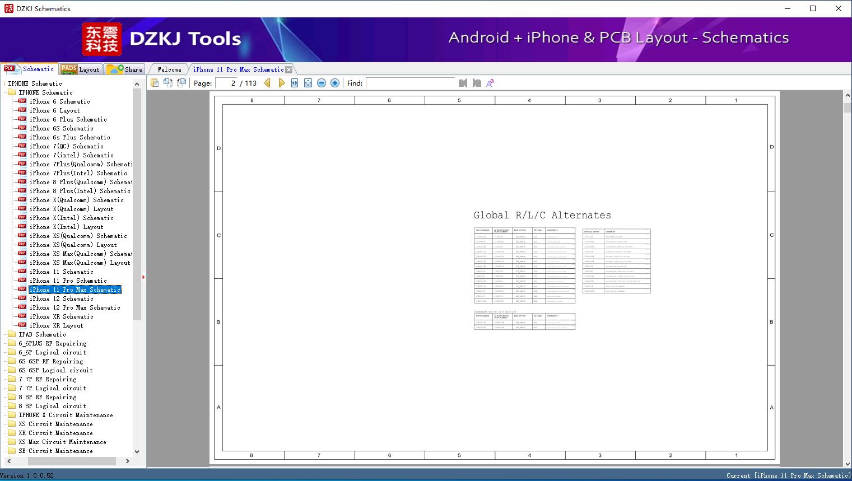The height and width of the screenshot is (481, 852).
Task: Find the next match
Action: [x=477, y=83]
